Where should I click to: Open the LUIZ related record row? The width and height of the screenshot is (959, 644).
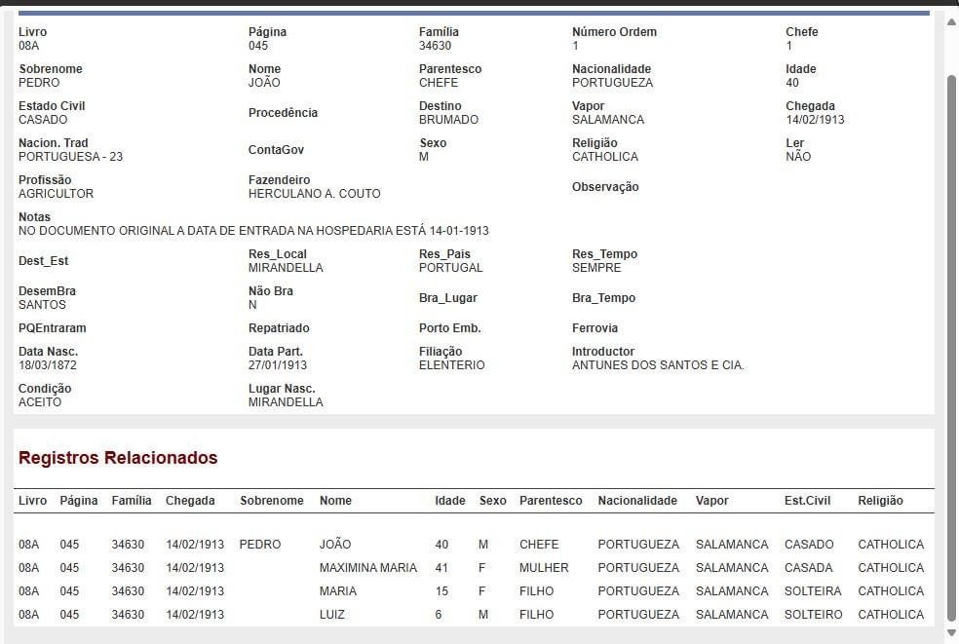(x=332, y=615)
